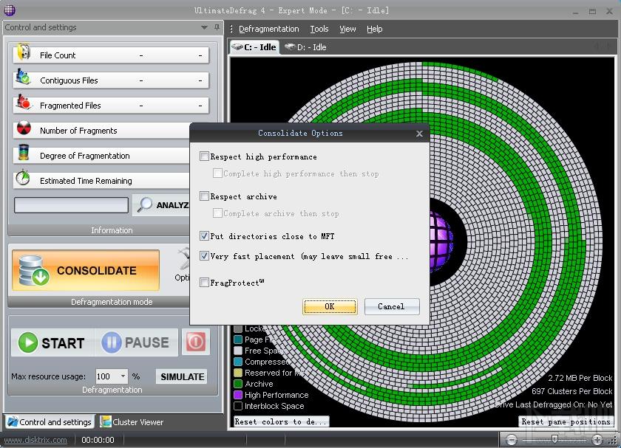Click the analysis progress bar field

point(71,205)
